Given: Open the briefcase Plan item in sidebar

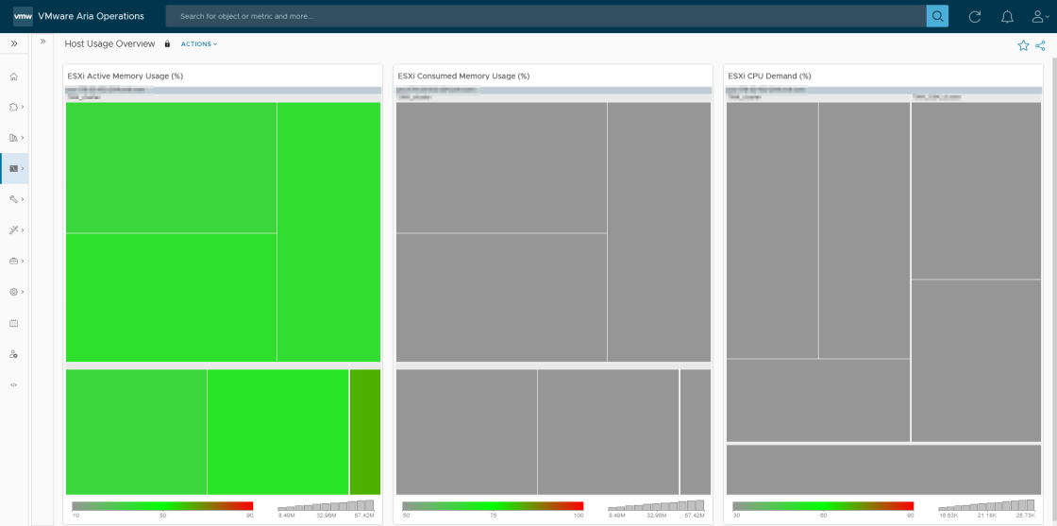Looking at the screenshot, I should [13, 261].
